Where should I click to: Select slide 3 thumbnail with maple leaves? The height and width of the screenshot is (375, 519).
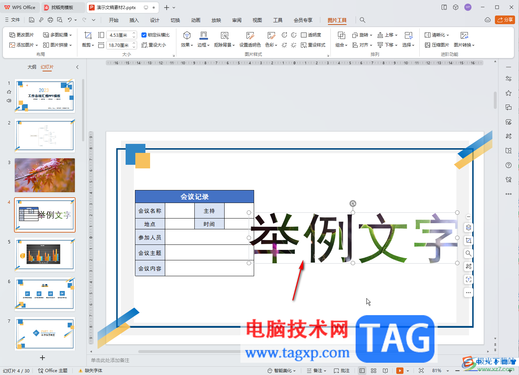(x=45, y=175)
